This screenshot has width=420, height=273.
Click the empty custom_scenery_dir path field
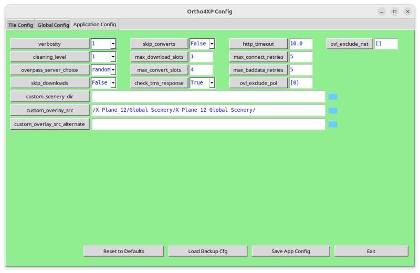208,97
